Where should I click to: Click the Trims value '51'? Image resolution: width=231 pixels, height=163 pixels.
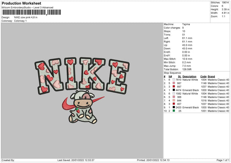(184, 35)
